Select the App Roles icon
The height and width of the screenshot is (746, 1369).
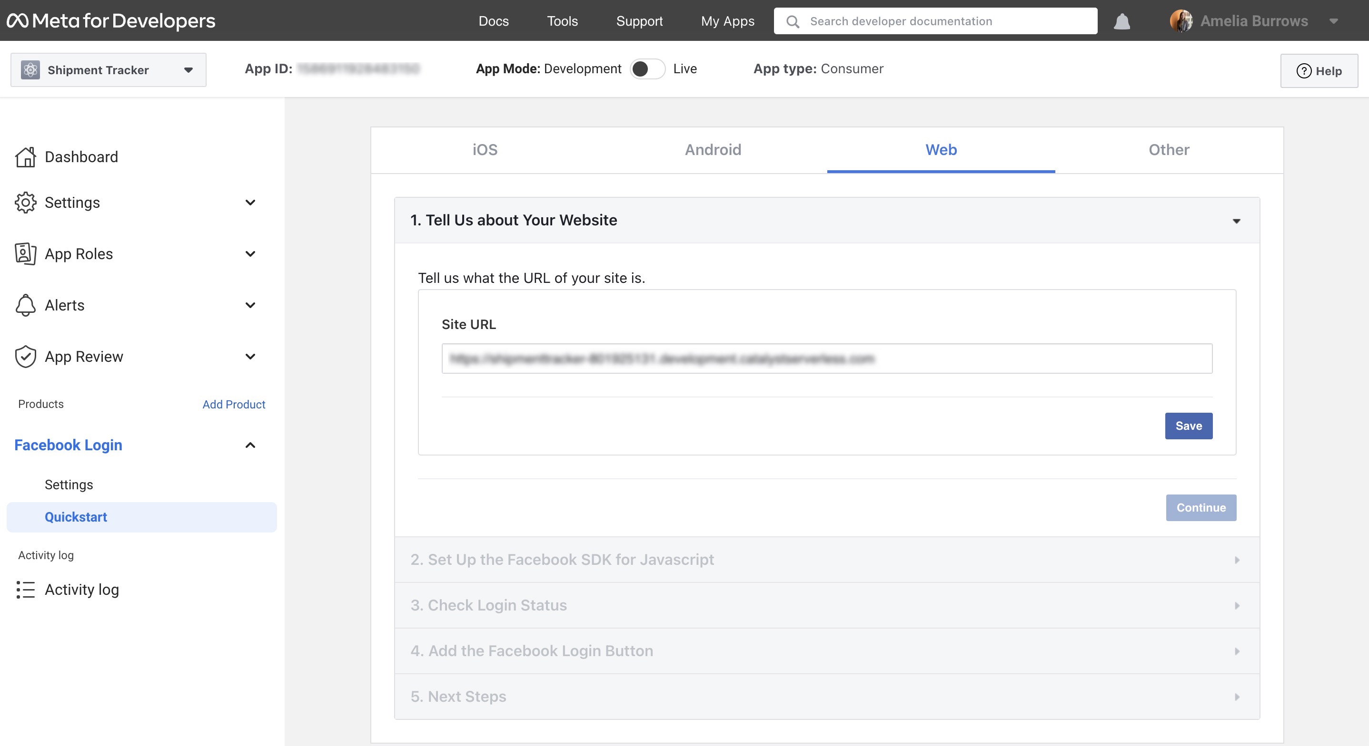[x=25, y=254]
